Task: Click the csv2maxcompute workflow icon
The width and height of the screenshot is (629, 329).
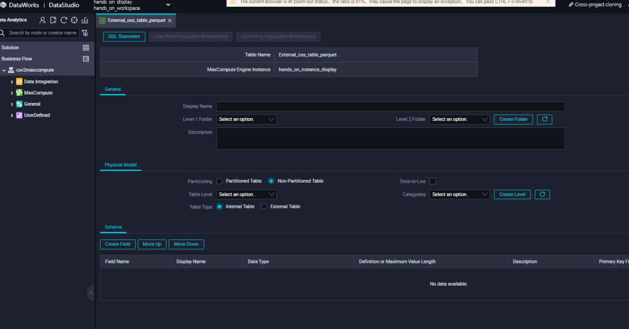Action: pyautogui.click(x=11, y=70)
